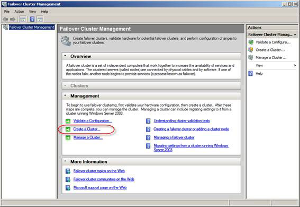Open Managing a failover cluster help link
Screen dimensions: 300x207
click(174, 137)
